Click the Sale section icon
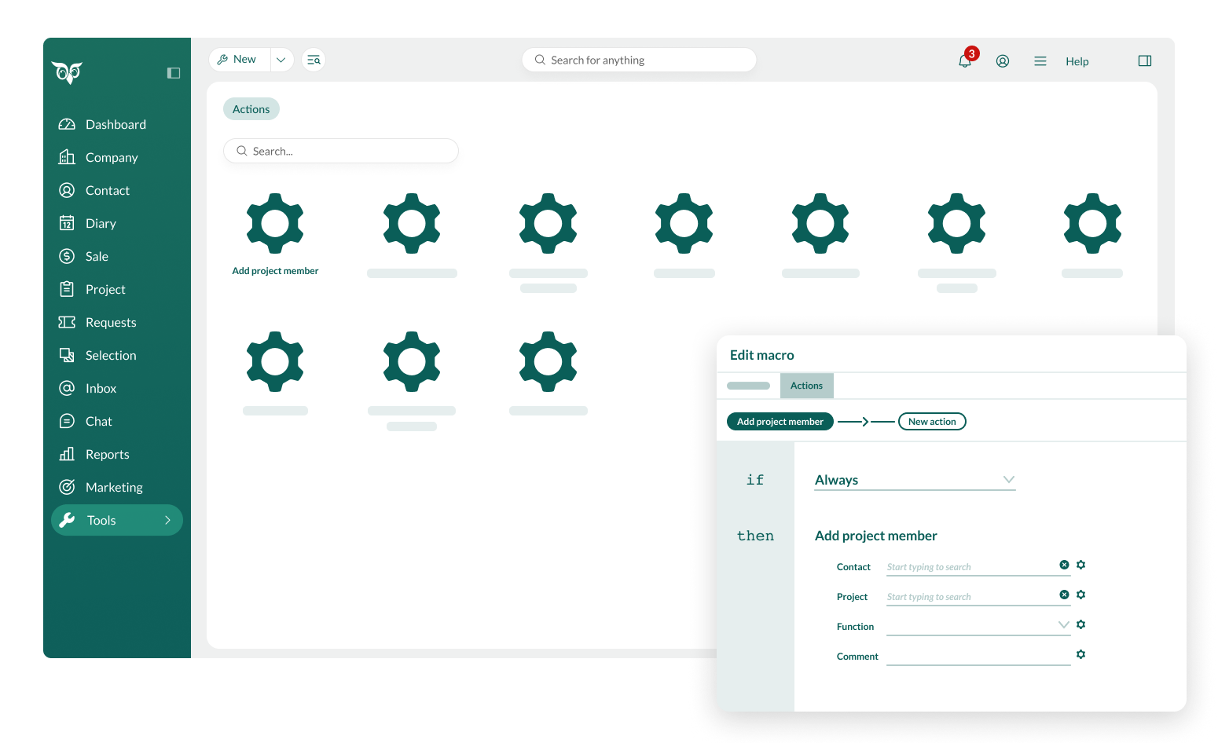Viewport: 1218px width, 743px height. [x=68, y=256]
